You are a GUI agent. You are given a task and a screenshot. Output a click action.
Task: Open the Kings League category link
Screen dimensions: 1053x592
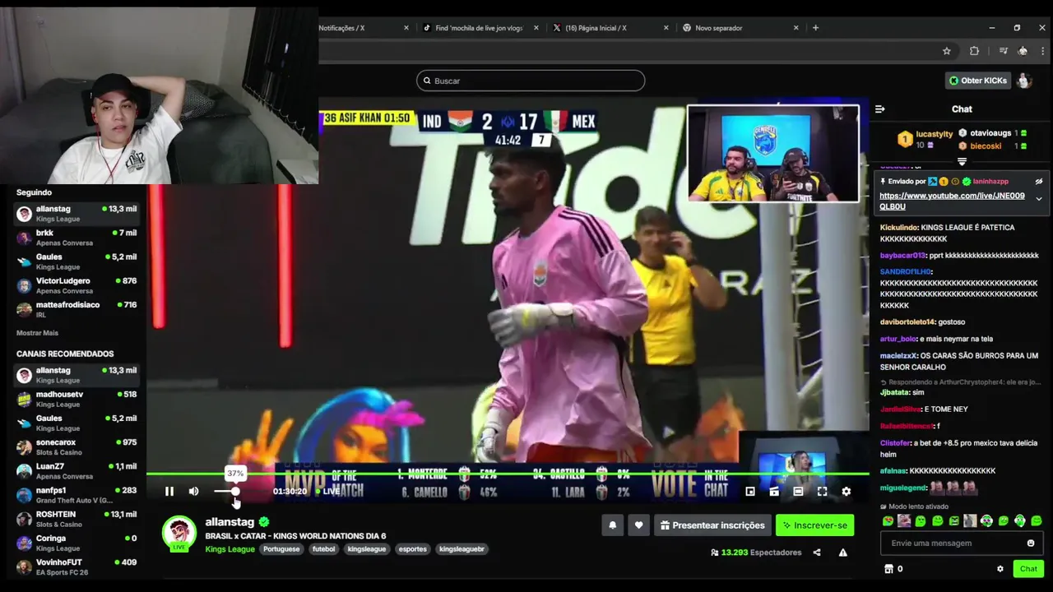230,549
